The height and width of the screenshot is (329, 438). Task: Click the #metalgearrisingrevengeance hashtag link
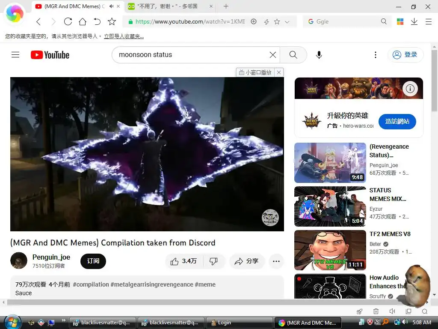(x=152, y=284)
